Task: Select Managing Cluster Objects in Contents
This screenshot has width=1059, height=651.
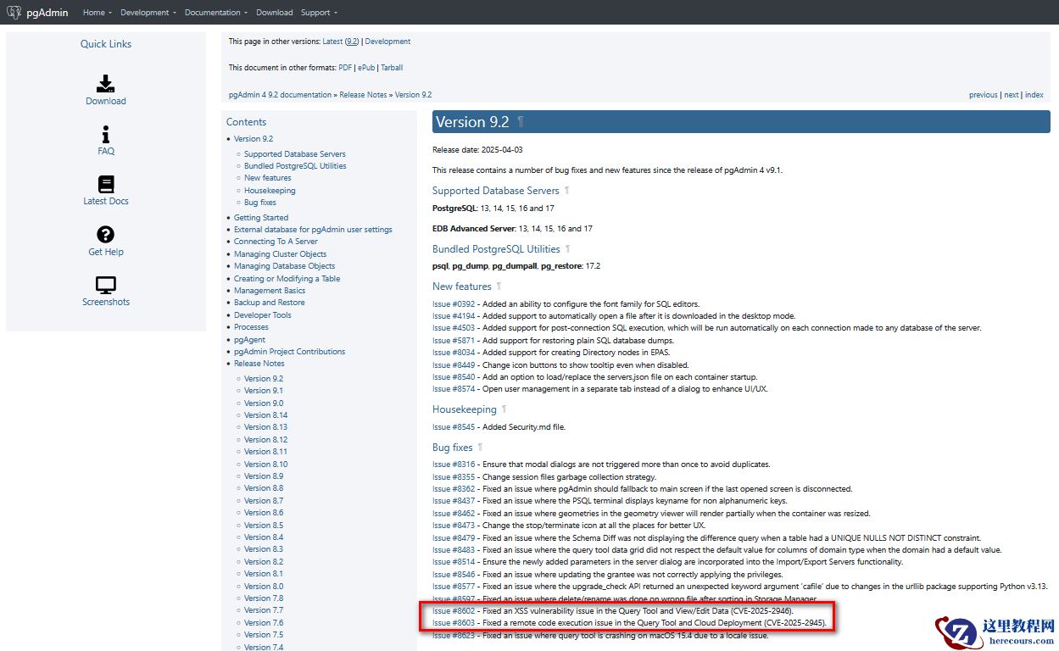Action: (x=280, y=254)
